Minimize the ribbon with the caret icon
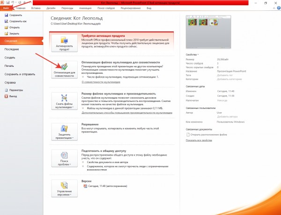 point(274,8)
